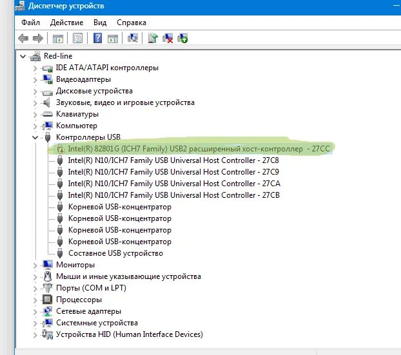This screenshot has height=355, width=401.
Task: Click the Контроллеры USB plug icon
Action: coord(48,137)
